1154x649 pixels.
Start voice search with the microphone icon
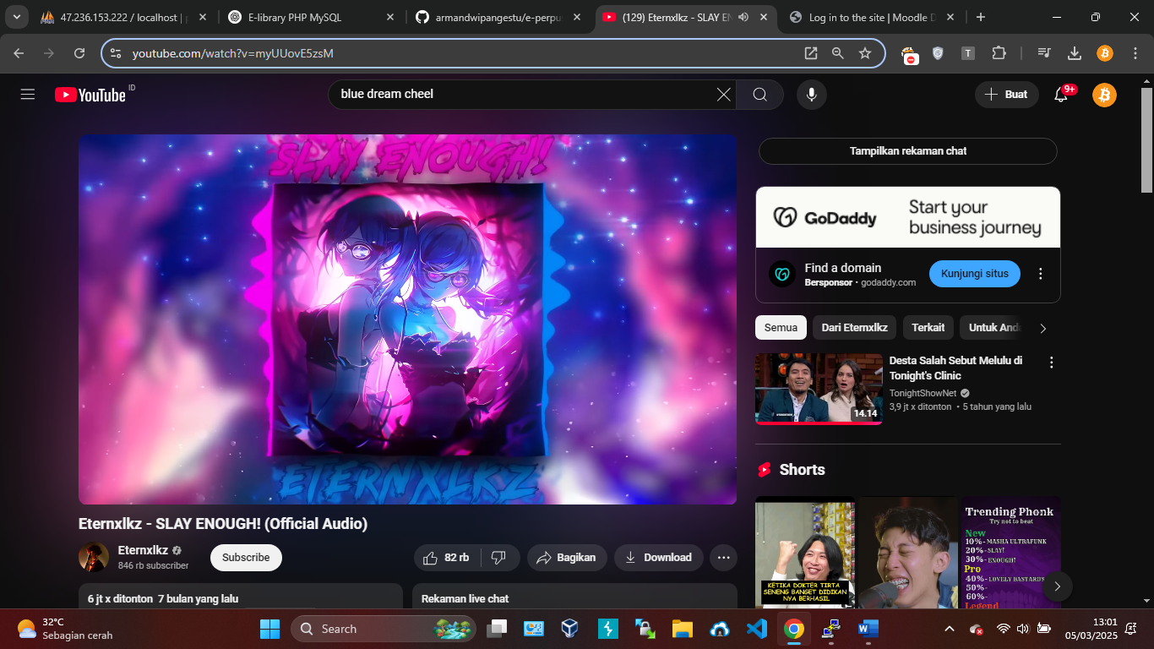[x=811, y=95]
